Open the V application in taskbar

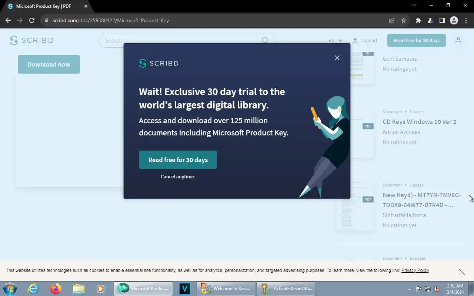coord(184,289)
